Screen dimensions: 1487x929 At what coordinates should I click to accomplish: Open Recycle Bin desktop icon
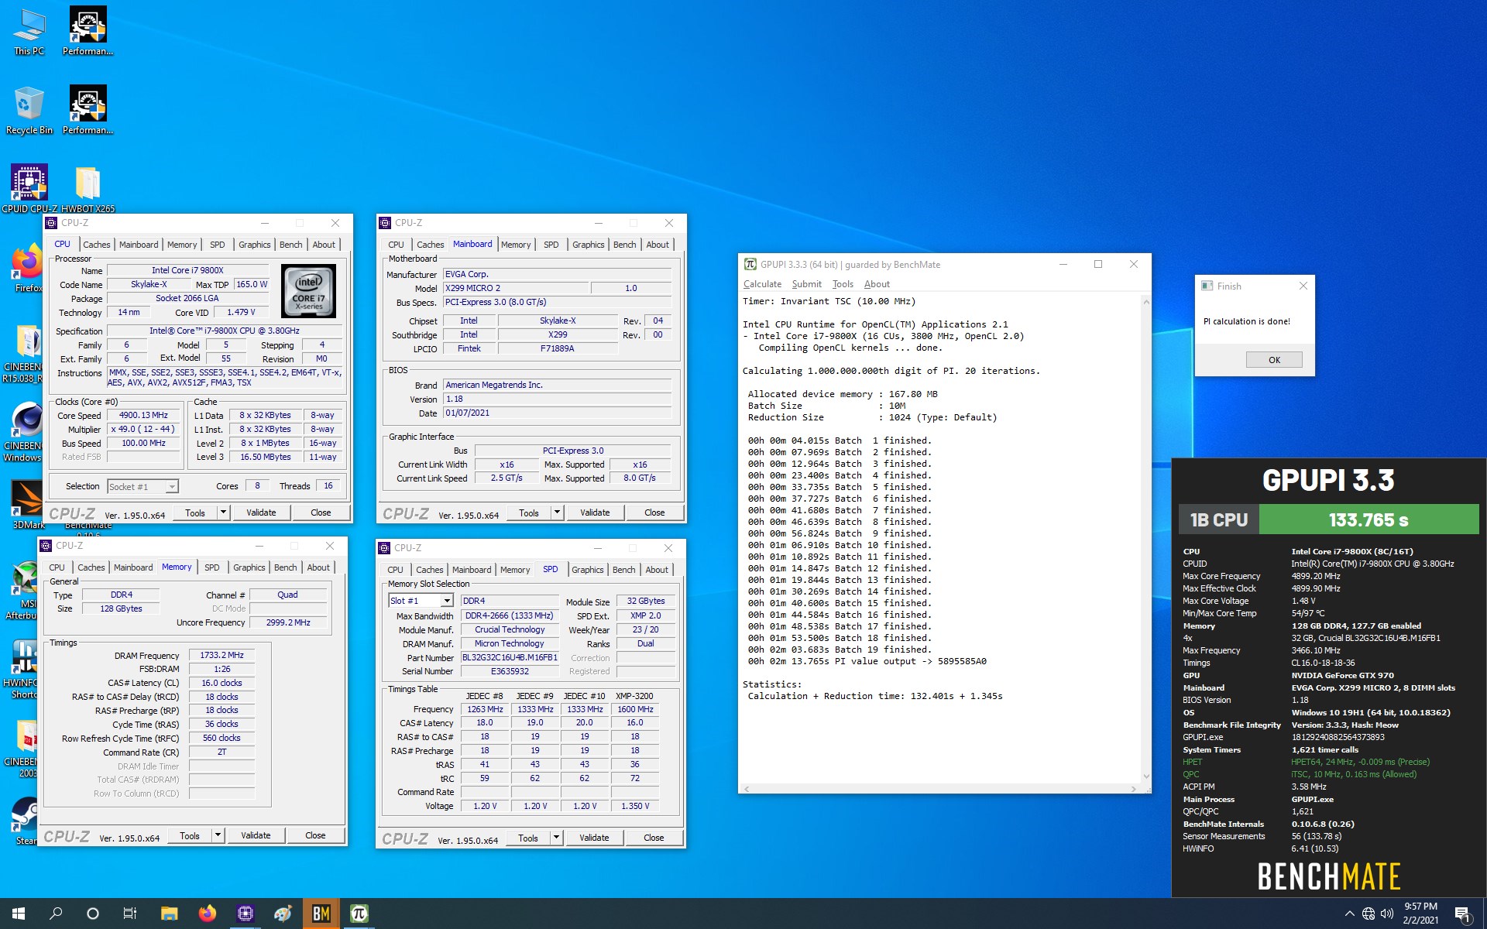29,110
